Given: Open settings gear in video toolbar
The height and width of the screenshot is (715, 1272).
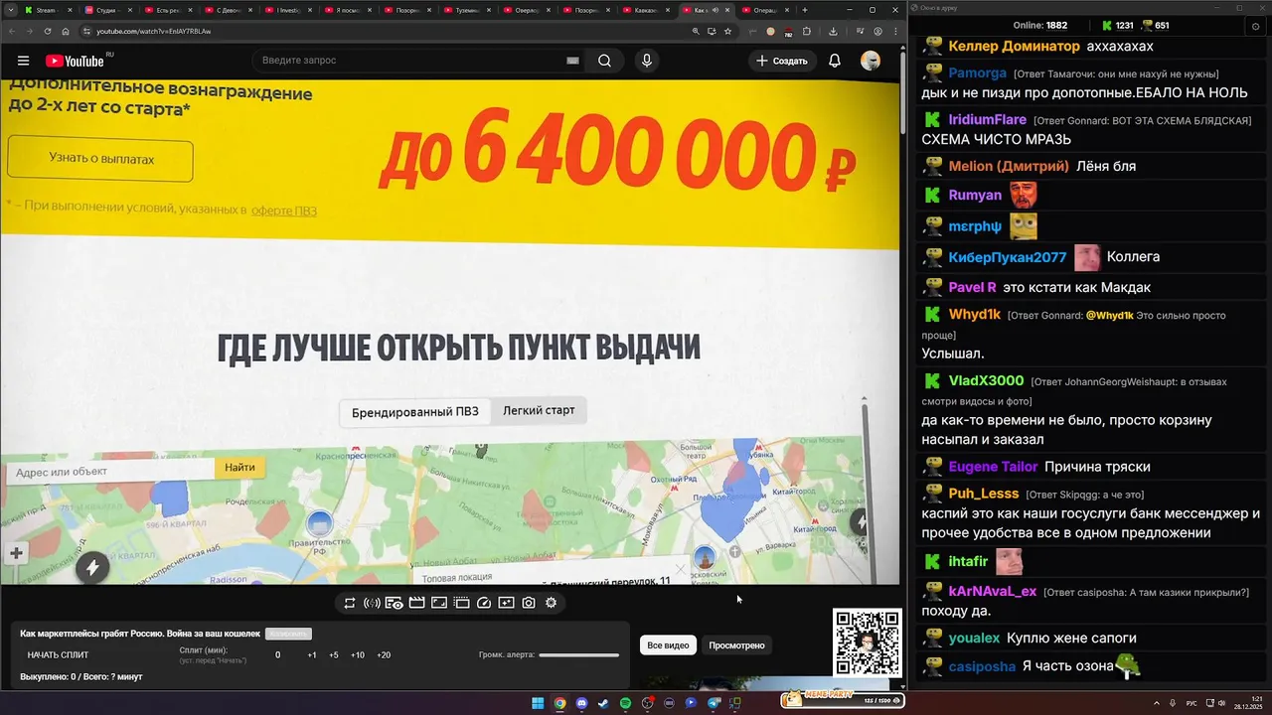Looking at the screenshot, I should [x=551, y=603].
